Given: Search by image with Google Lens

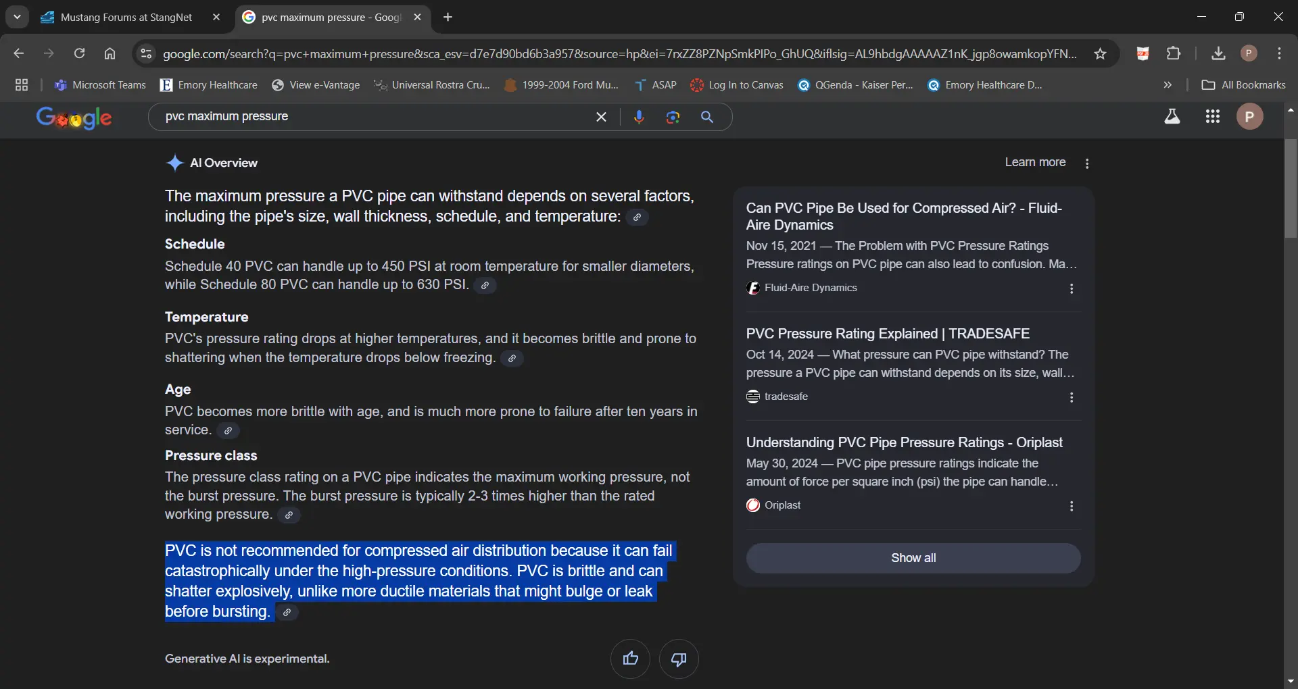Looking at the screenshot, I should (x=673, y=117).
